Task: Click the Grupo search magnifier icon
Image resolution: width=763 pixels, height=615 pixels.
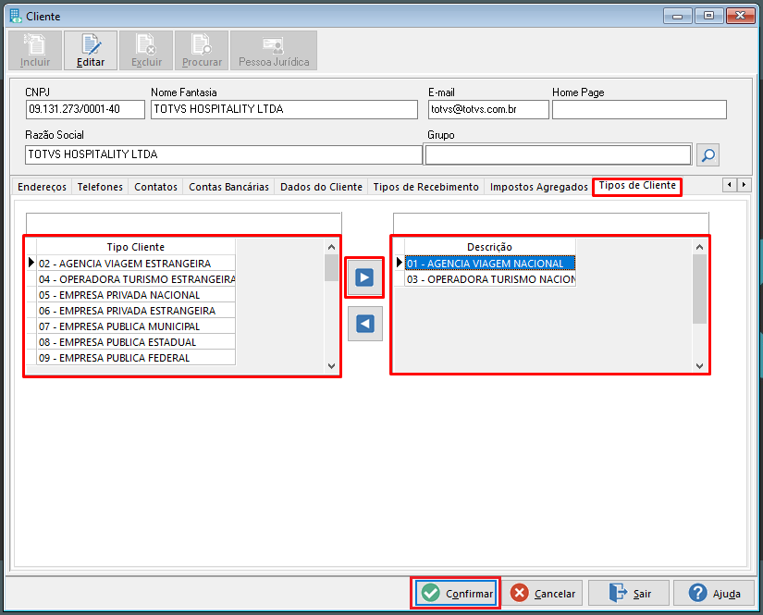Action: click(708, 155)
